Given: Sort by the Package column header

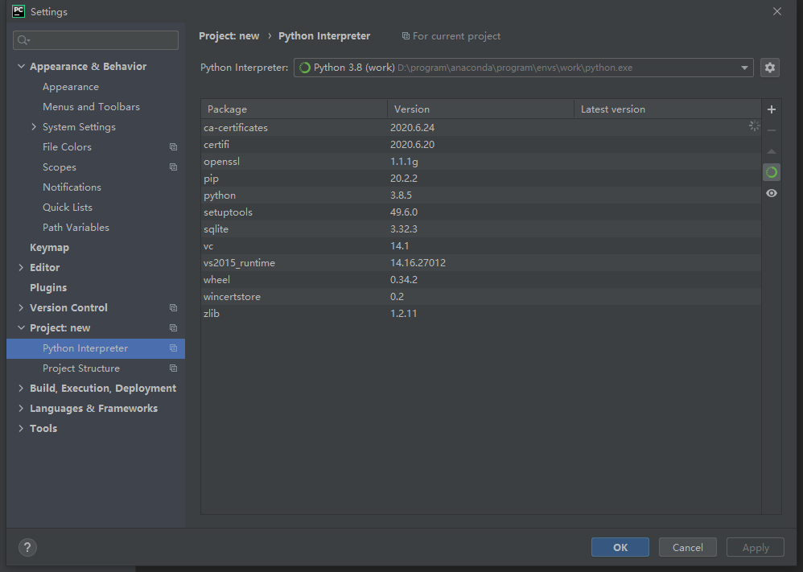Looking at the screenshot, I should click(294, 109).
